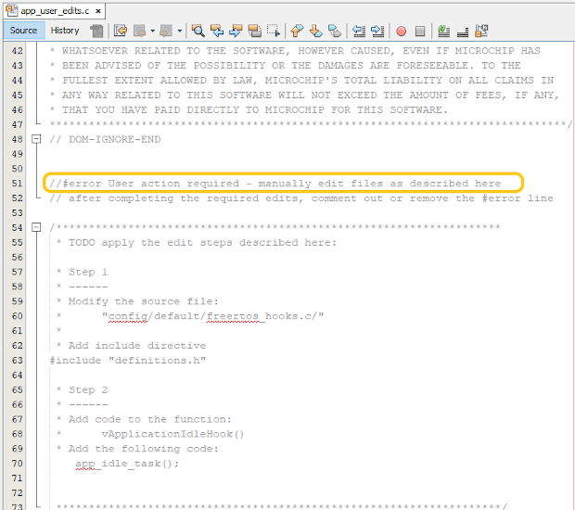Viewport: 575px width, 510px height.
Task: Click line number 70 in the gutter
Action: [x=17, y=464]
